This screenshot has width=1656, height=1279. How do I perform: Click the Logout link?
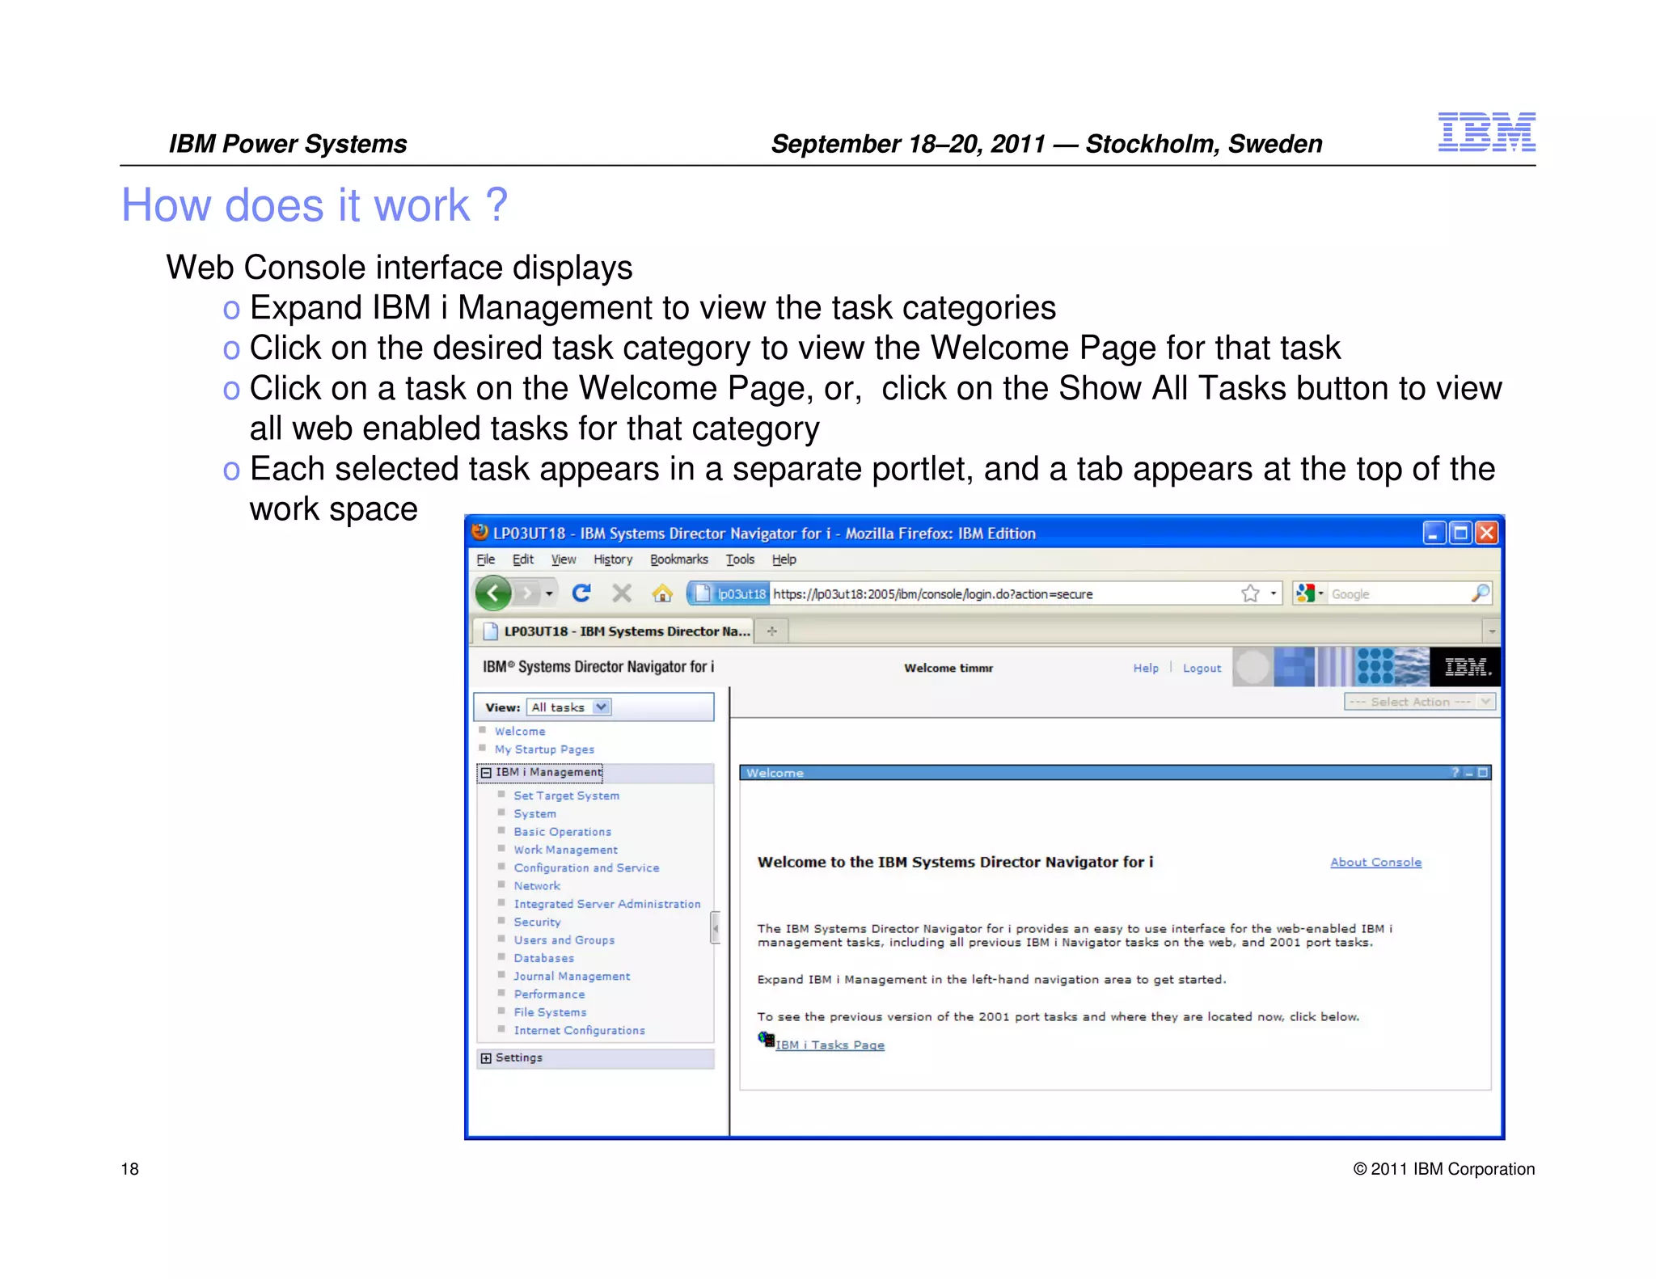(1202, 668)
